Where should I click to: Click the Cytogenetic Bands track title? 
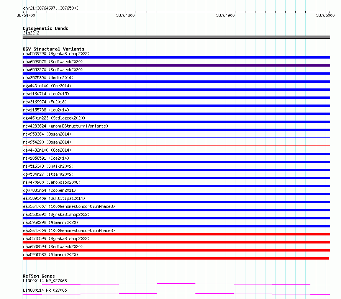[x=46, y=28]
